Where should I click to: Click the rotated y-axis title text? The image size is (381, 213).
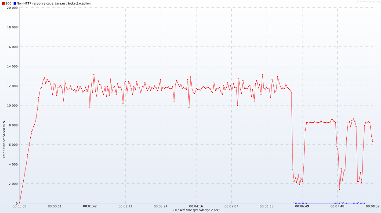pyautogui.click(x=4, y=139)
